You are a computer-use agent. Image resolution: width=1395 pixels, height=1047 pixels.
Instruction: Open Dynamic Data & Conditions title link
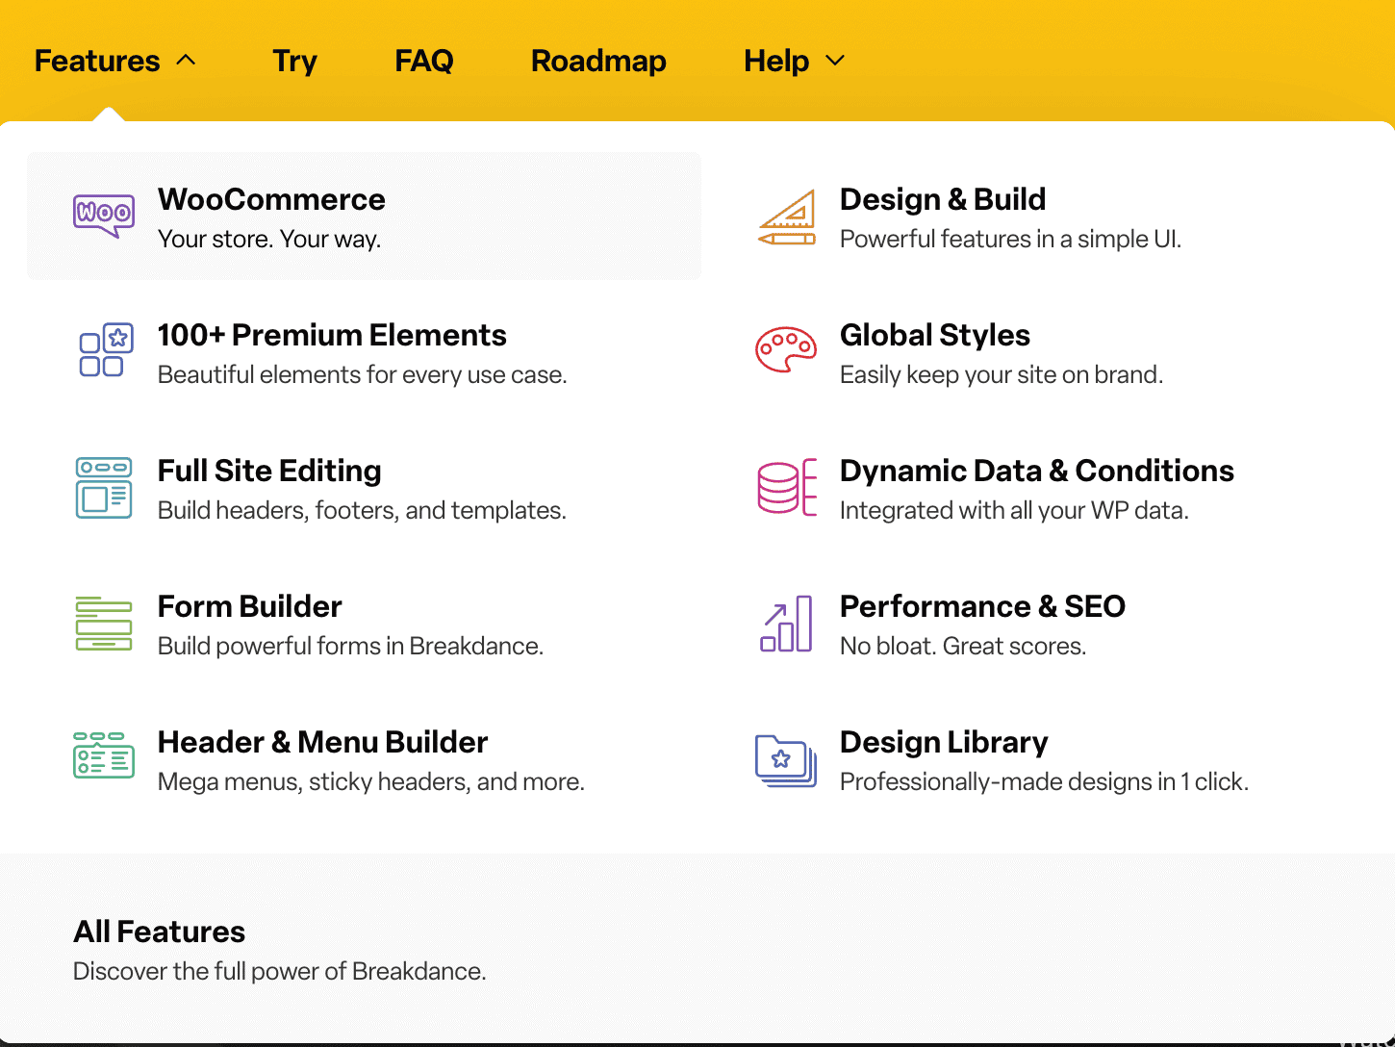(x=1036, y=471)
